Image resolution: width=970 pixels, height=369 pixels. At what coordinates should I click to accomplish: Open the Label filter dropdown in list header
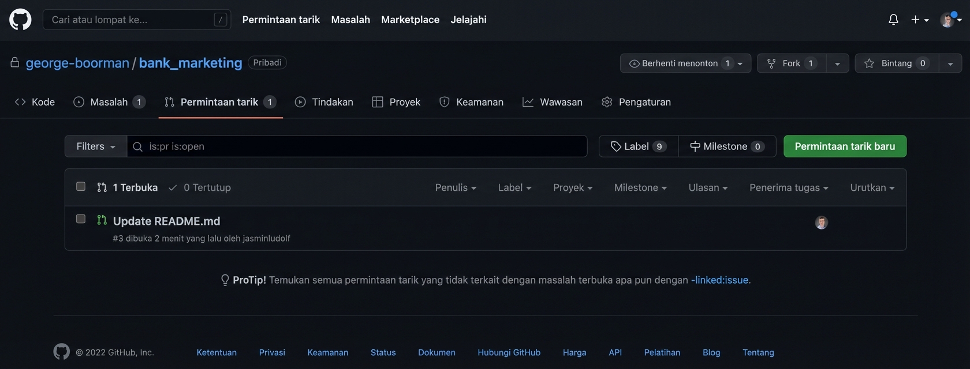coord(514,187)
